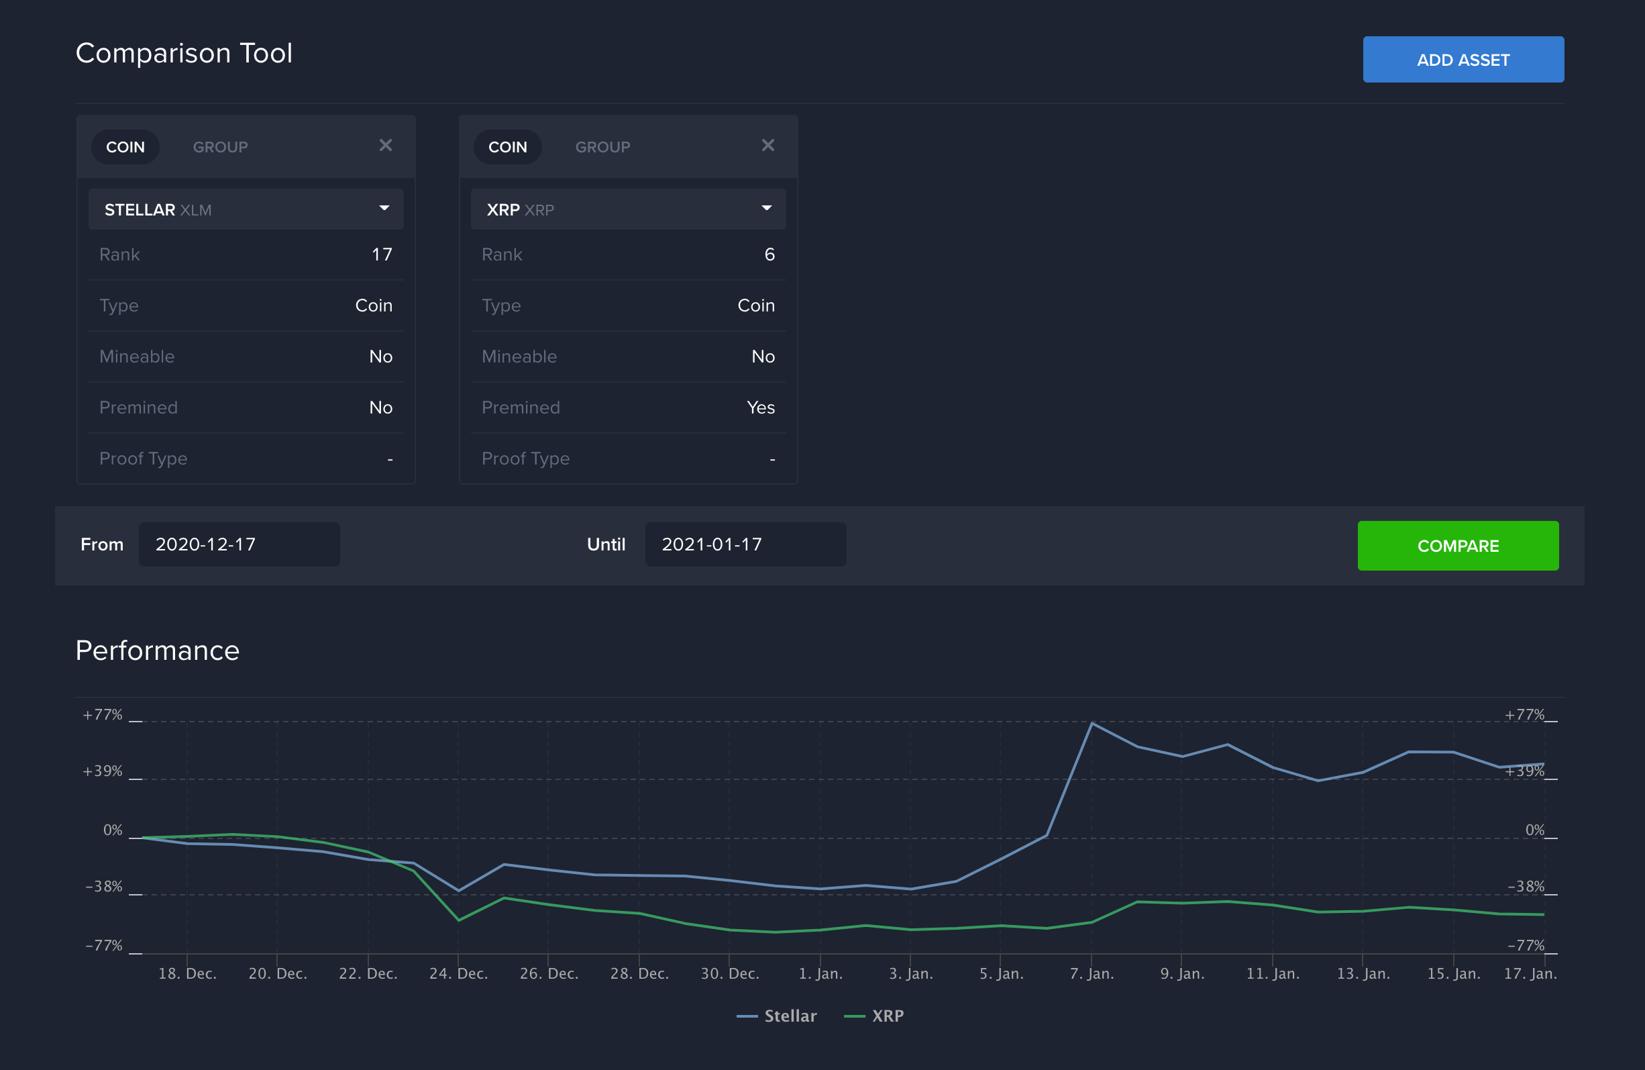
Task: Toggle the GROUP tab for Stellar
Action: [x=219, y=146]
